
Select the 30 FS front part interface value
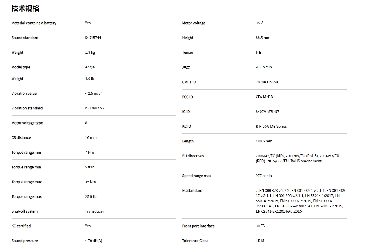click(260, 226)
